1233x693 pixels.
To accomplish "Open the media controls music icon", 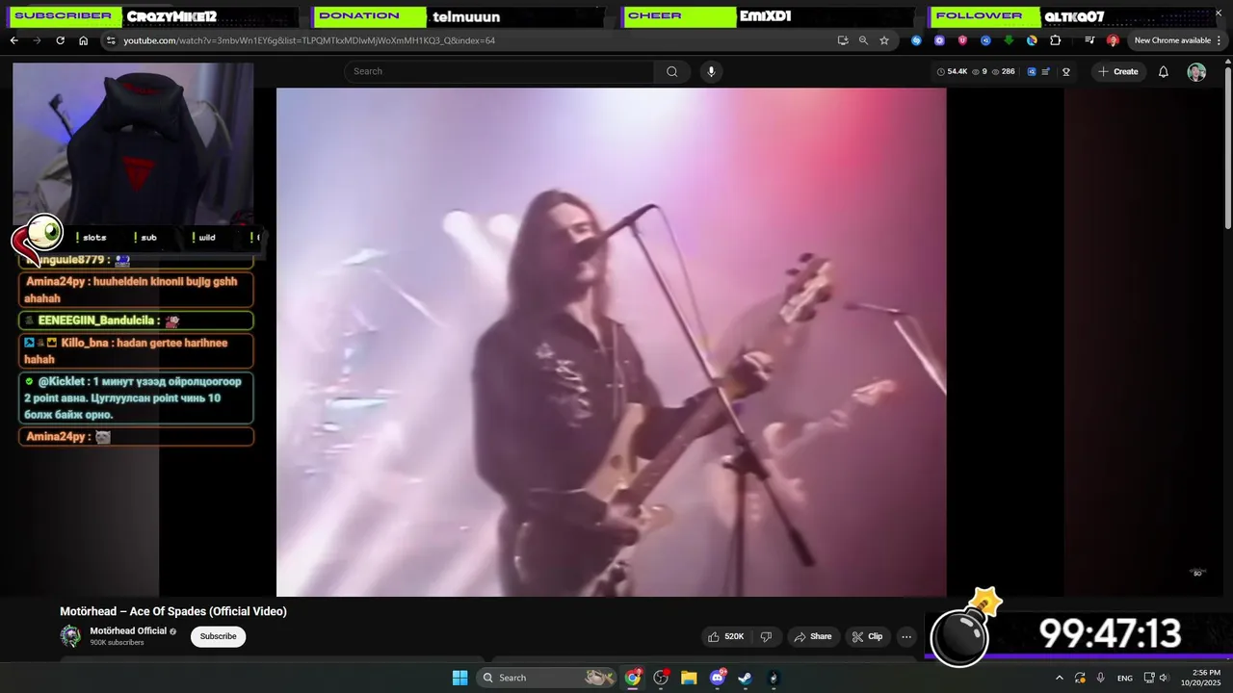I will pyautogui.click(x=1089, y=40).
